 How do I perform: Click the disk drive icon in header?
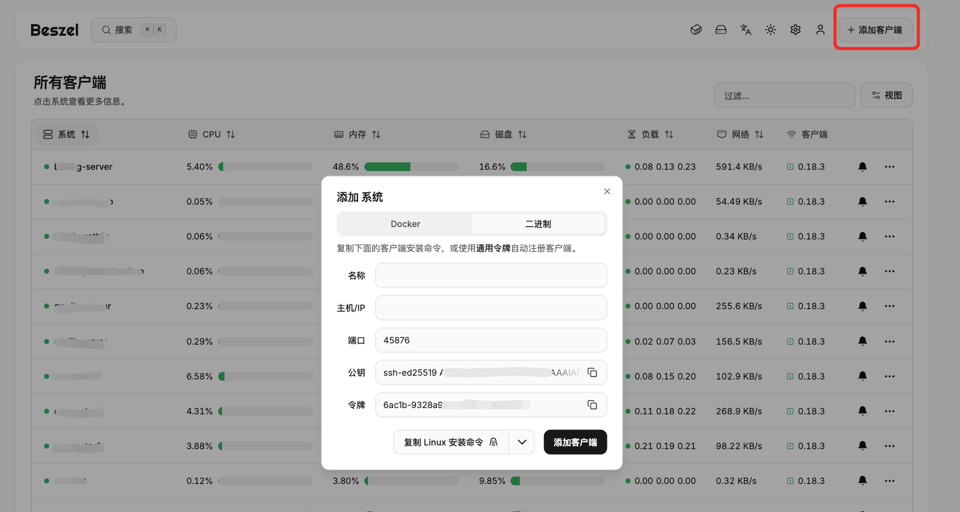[x=721, y=30]
